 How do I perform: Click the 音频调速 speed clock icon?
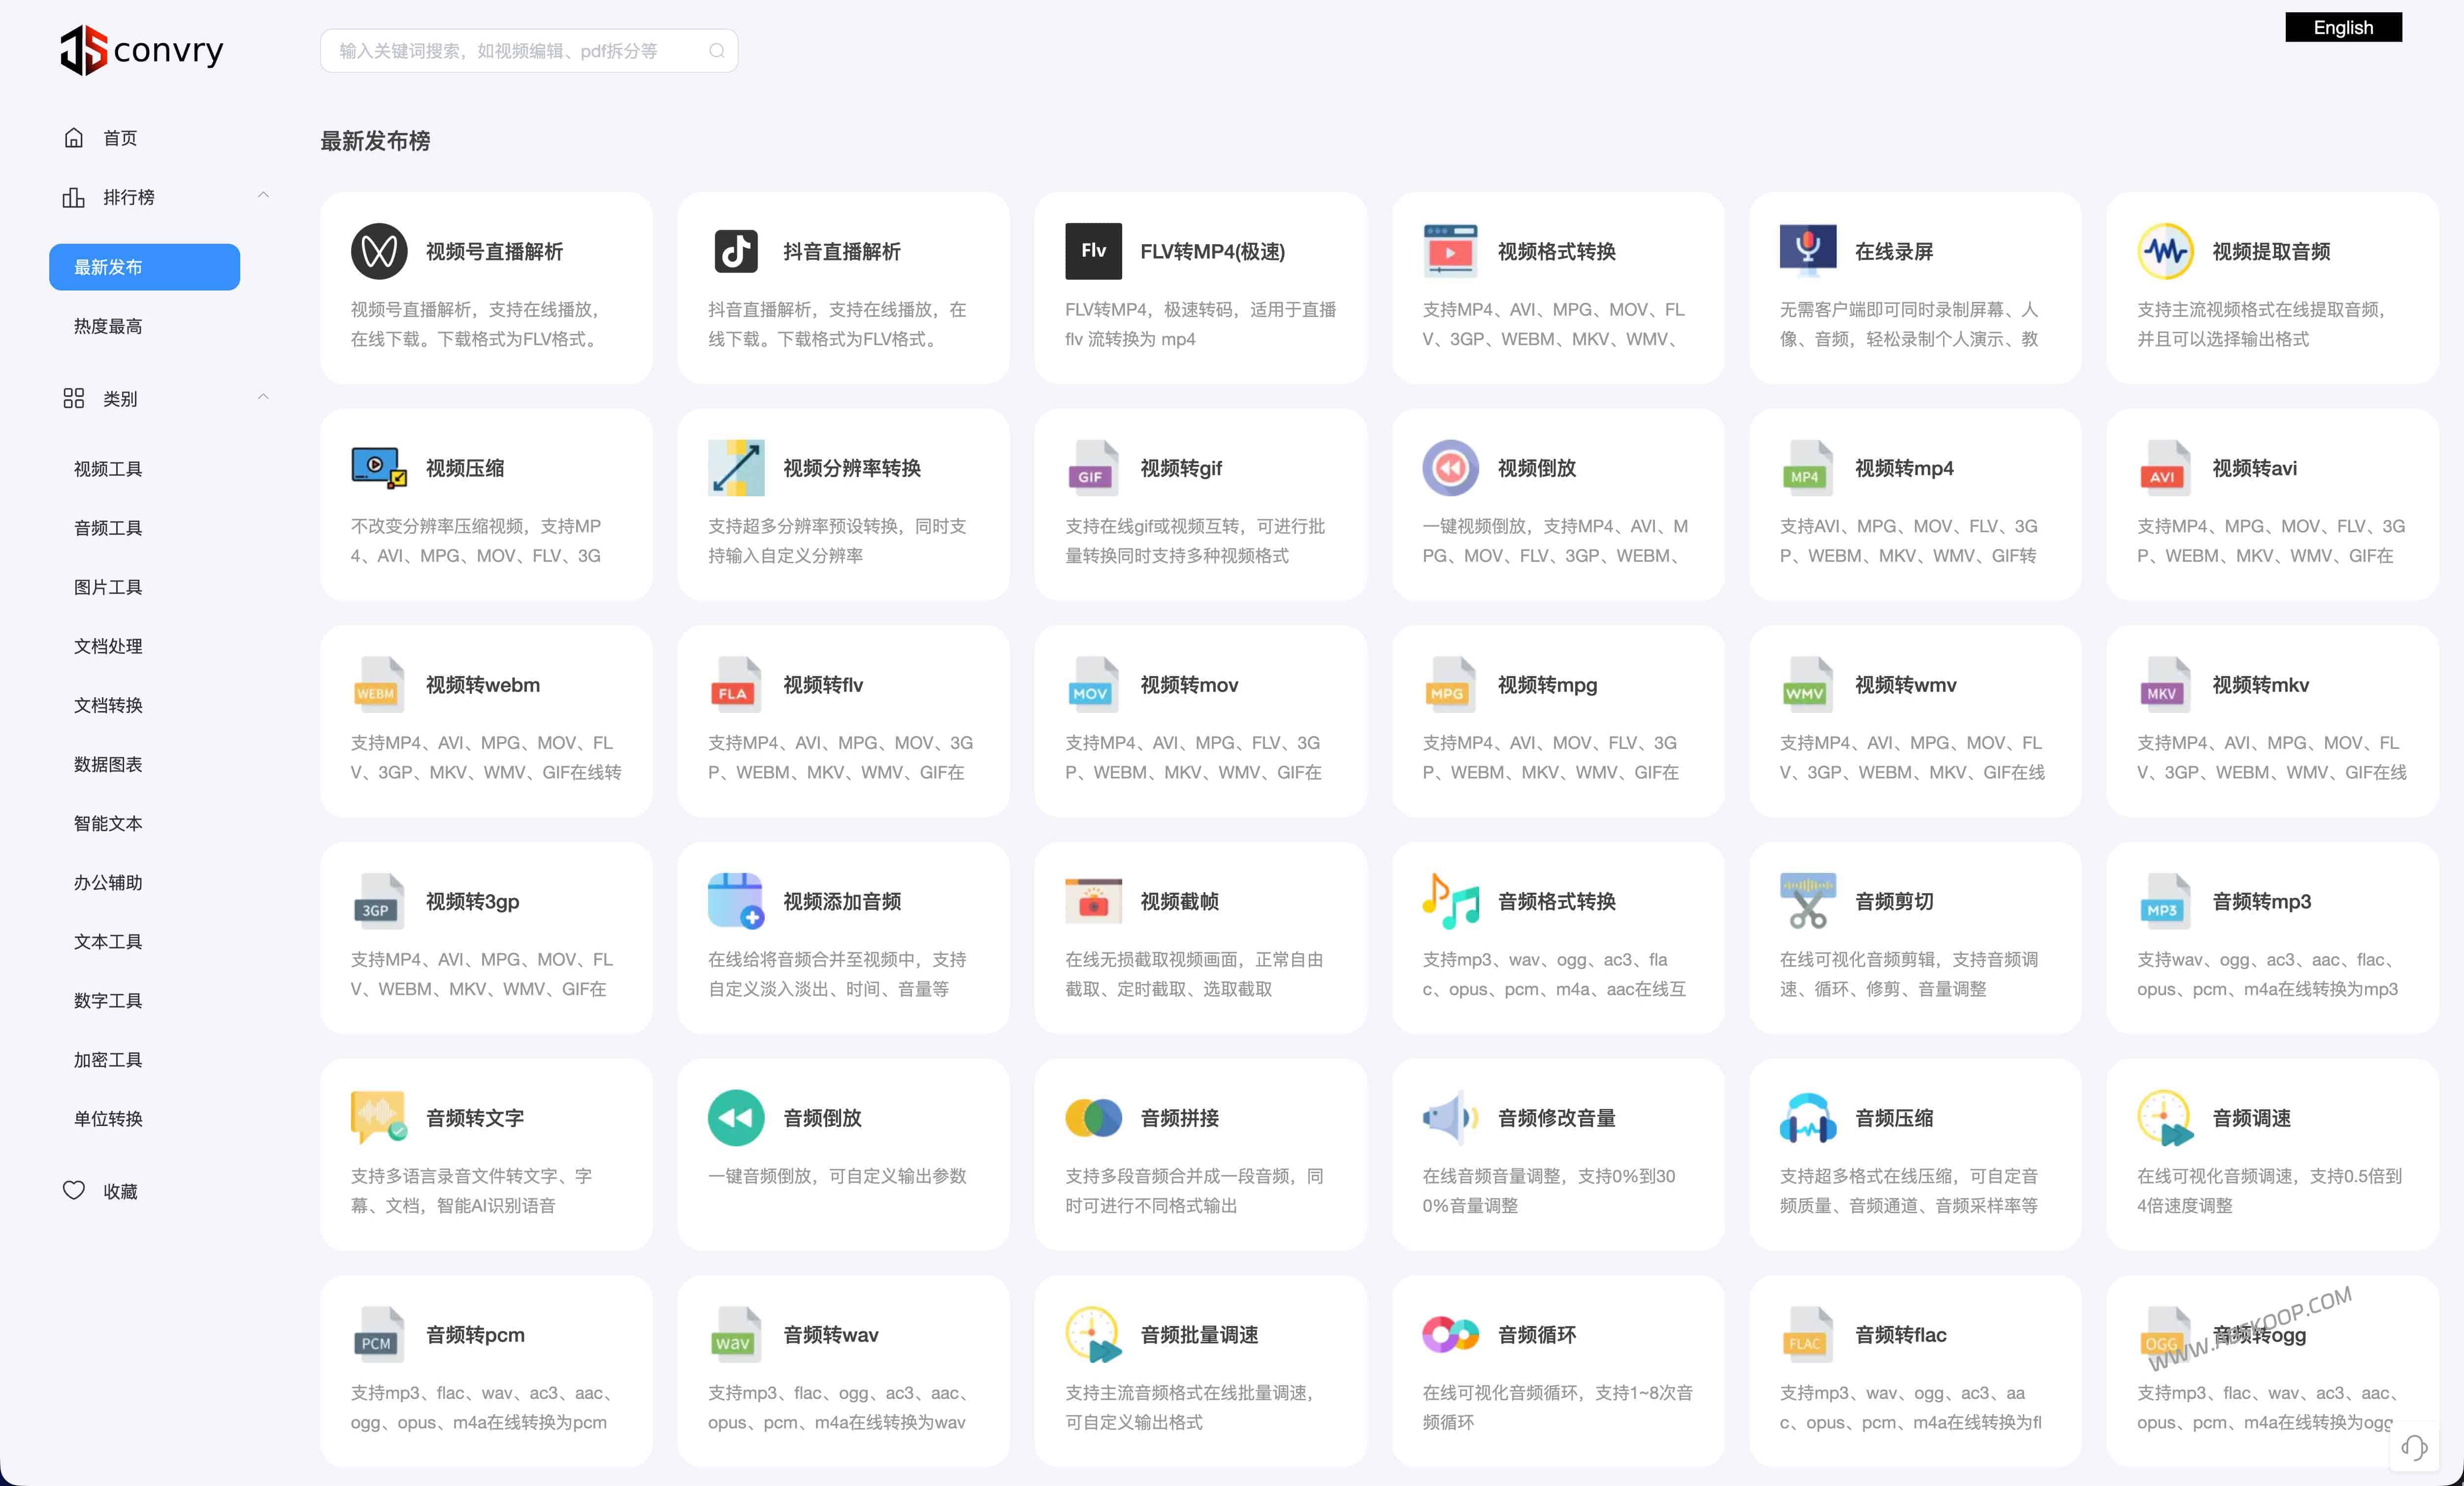pos(2163,1117)
